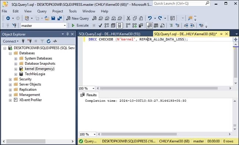Click the Execute button
Image resolution: width=239 pixels, height=145 pixels.
(x=80, y=25)
